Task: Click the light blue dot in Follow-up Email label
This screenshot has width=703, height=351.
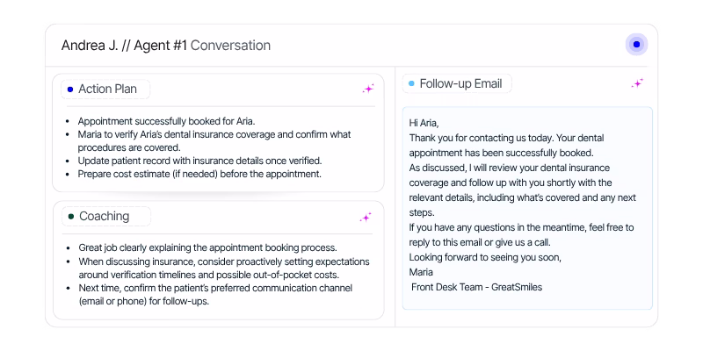Action: click(411, 83)
